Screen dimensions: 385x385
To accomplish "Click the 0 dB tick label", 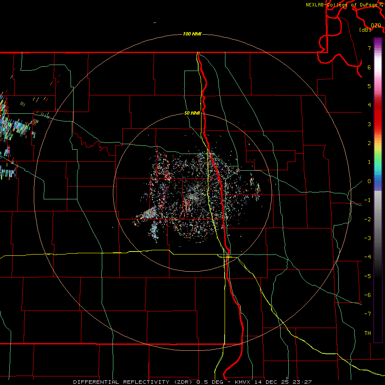I will pos(369,181).
